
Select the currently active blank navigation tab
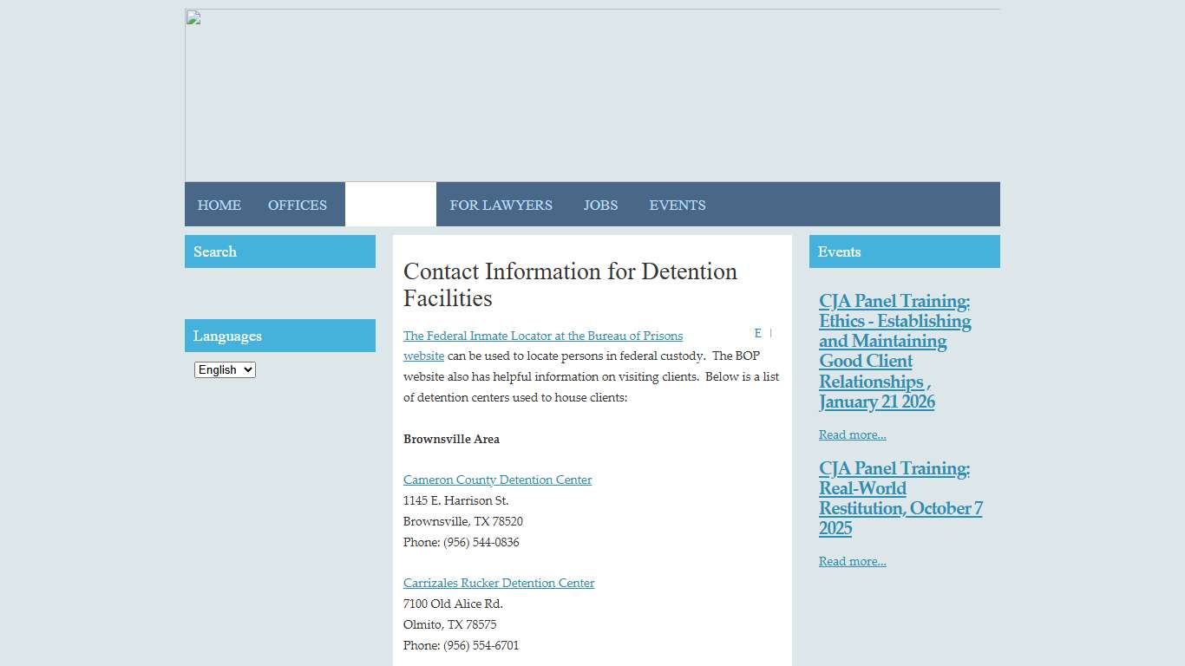(x=390, y=205)
